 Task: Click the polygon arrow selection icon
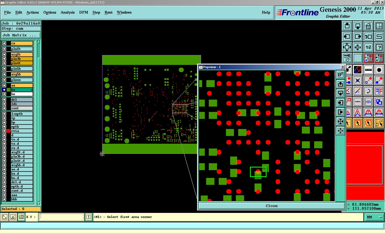368,123
